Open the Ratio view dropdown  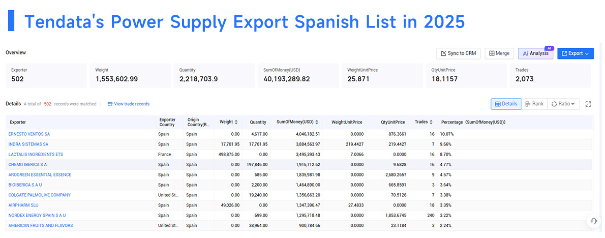point(563,104)
